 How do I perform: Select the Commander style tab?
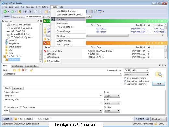pos(19,17)
